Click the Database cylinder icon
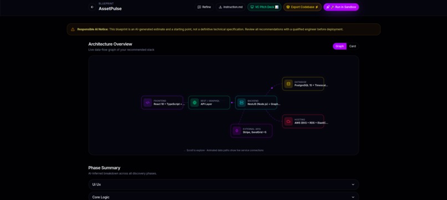447x200 pixels. [288, 84]
